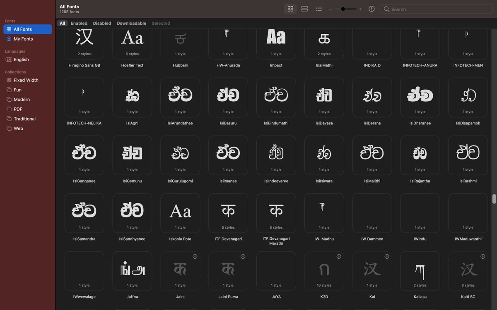This screenshot has width=497, height=310.
Task: Select the IsiMalithi font thumbnail
Action: tap(372, 155)
